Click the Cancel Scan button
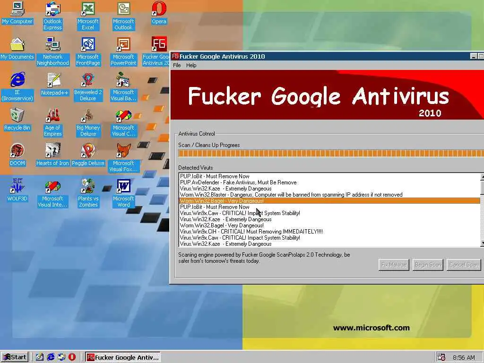 [x=464, y=265]
